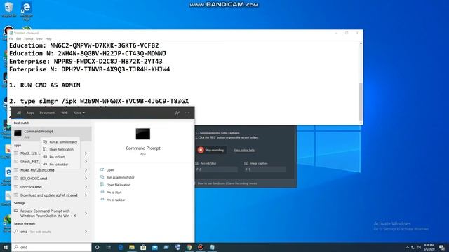
Task: Open the Windows Start button
Action: click(6, 247)
